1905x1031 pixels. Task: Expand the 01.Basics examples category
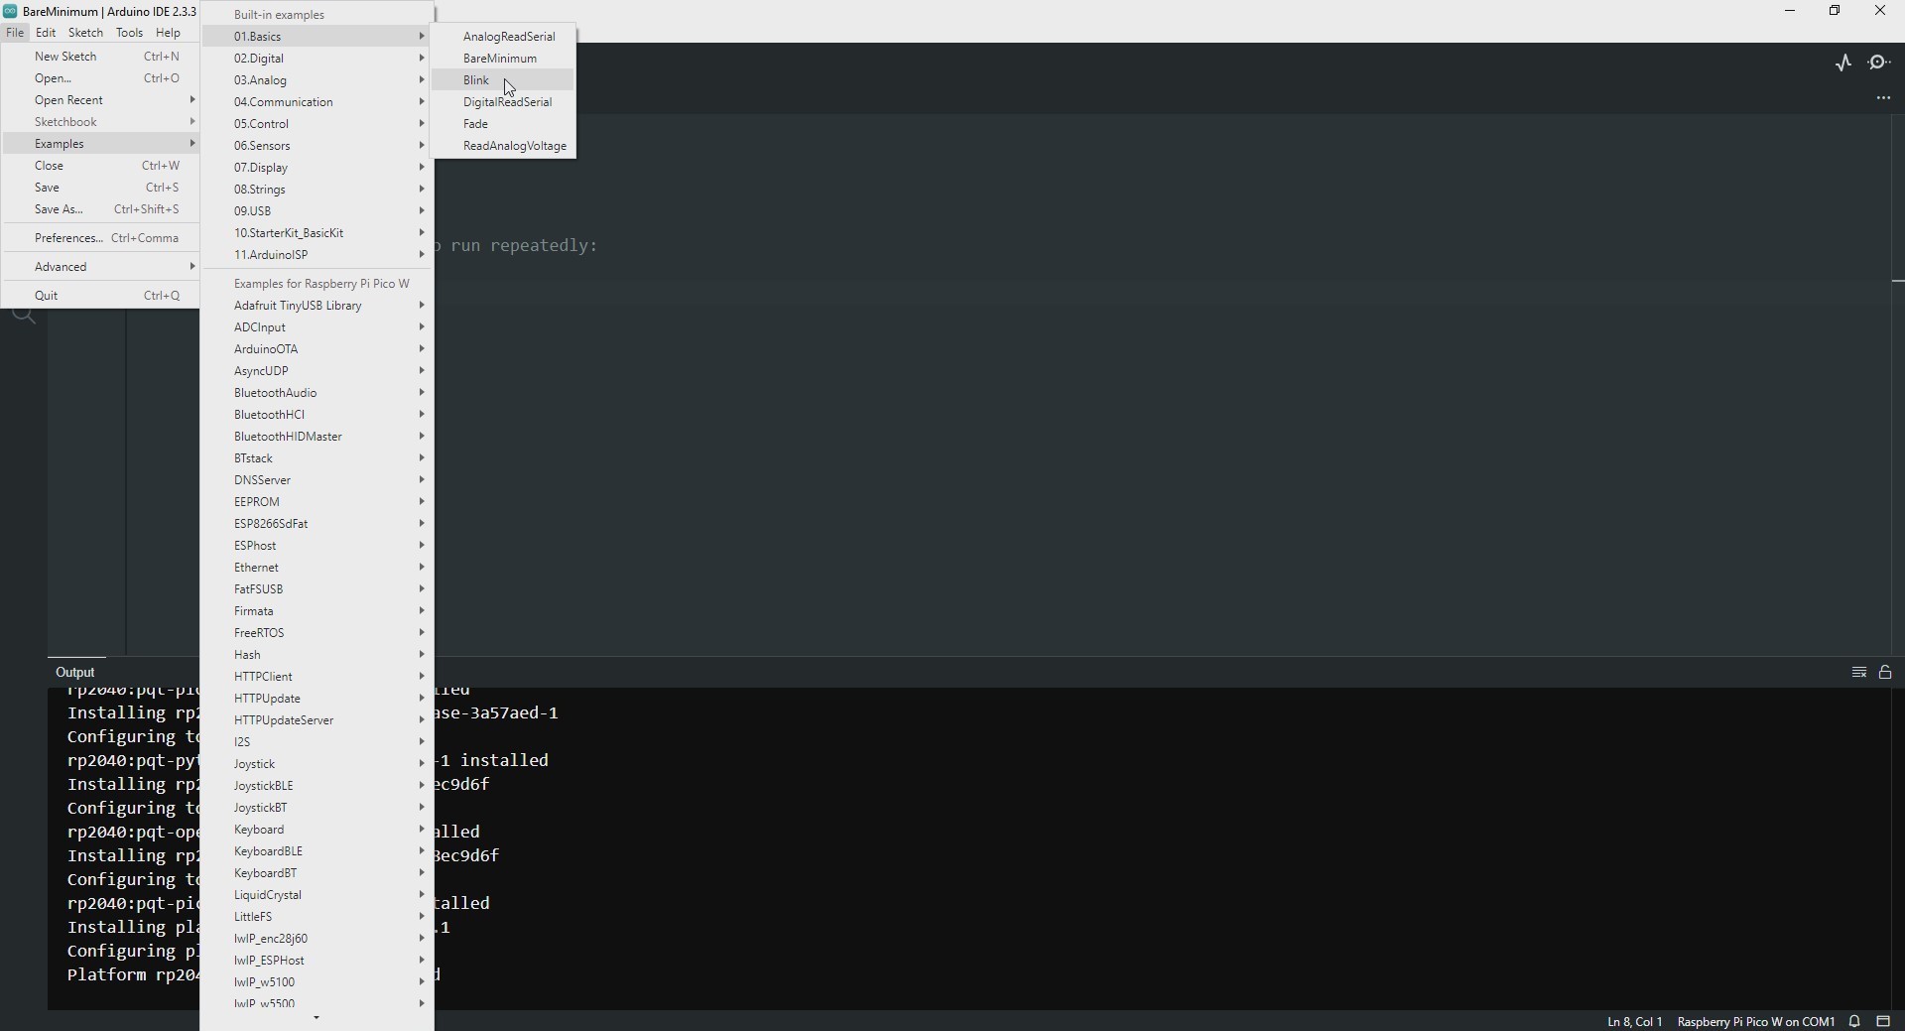click(317, 37)
